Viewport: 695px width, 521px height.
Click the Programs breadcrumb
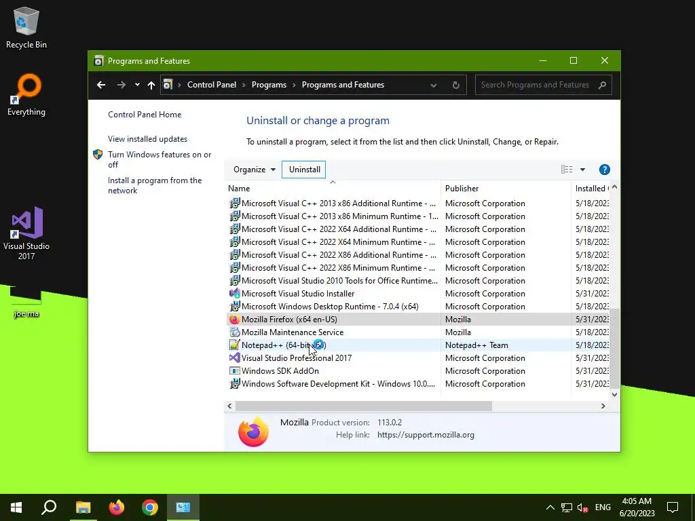(269, 85)
